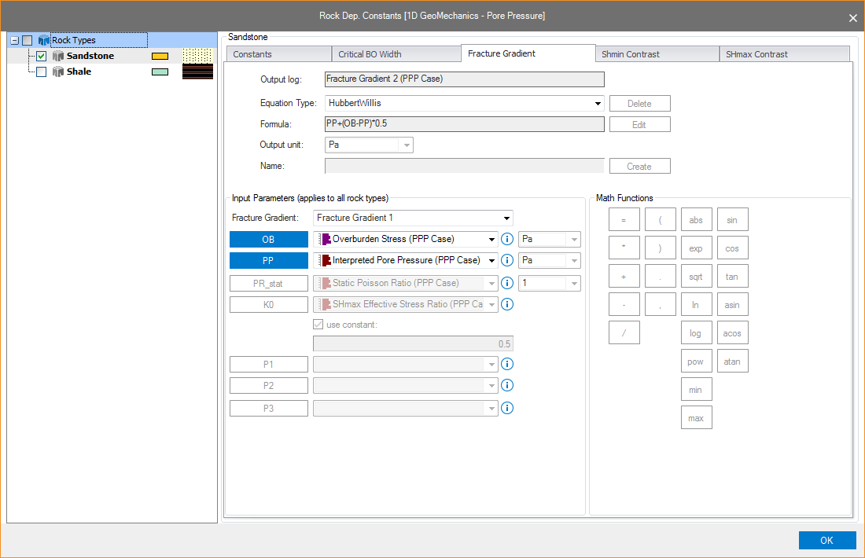Click info icon next to Overburden Stress

[507, 240]
